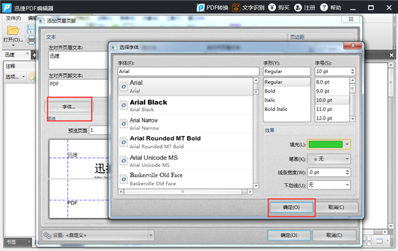Open the 选项 dropdown in comments panel
Viewport: 398px width, 251px height.
[x=15, y=77]
